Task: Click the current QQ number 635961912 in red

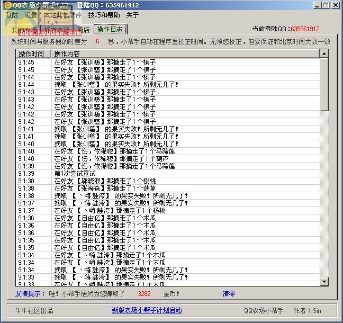Action: tap(305, 29)
